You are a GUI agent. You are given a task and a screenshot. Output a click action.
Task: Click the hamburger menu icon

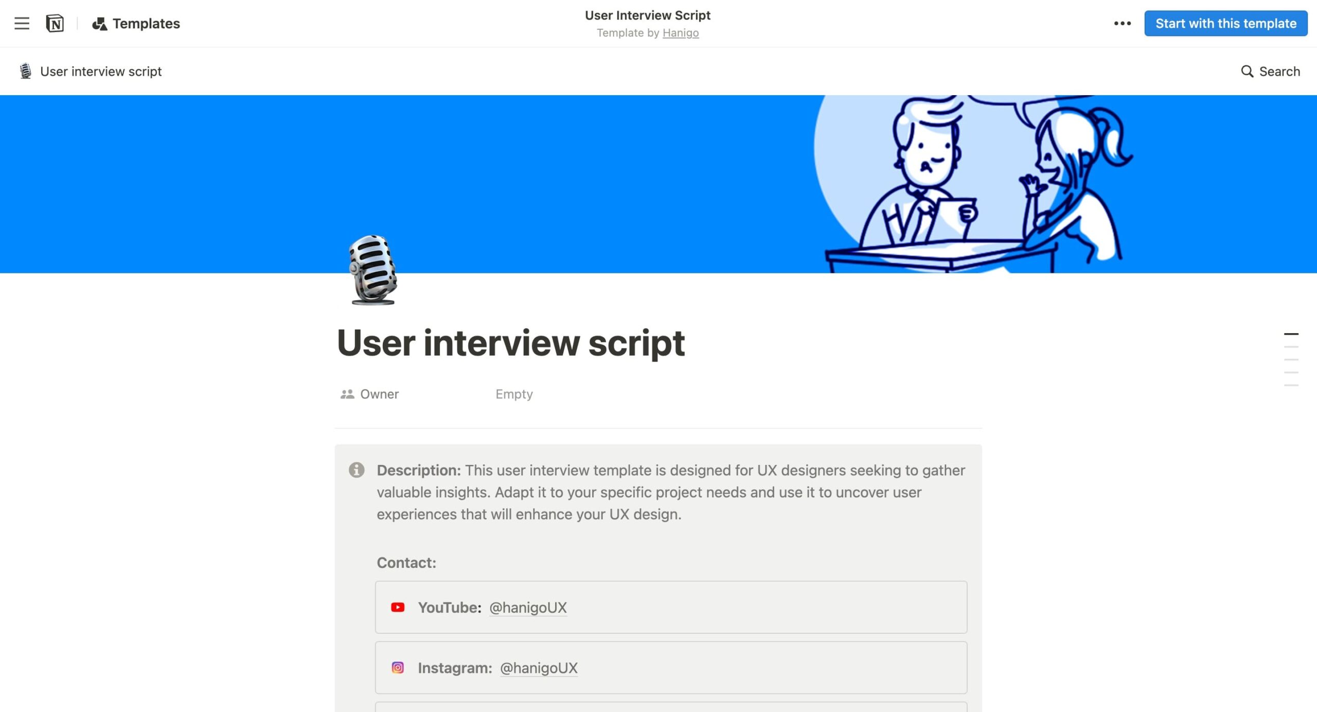click(x=22, y=23)
